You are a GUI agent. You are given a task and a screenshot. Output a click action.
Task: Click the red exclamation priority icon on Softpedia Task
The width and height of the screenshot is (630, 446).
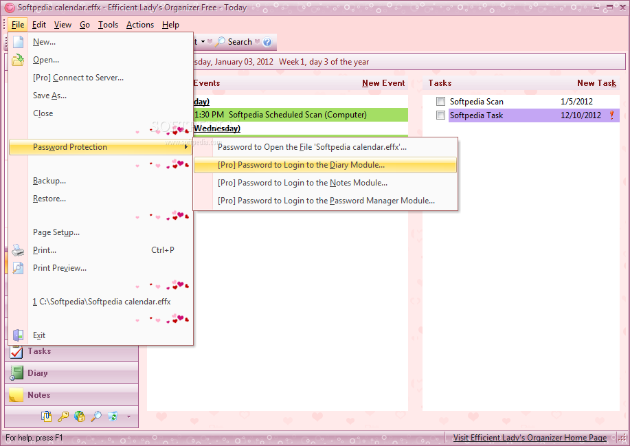(611, 115)
